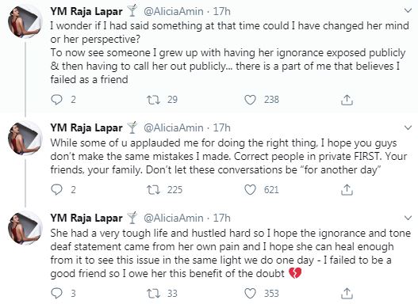Like the tweet with 353 likes
Screen dimensions: 418x304
(x=250, y=294)
